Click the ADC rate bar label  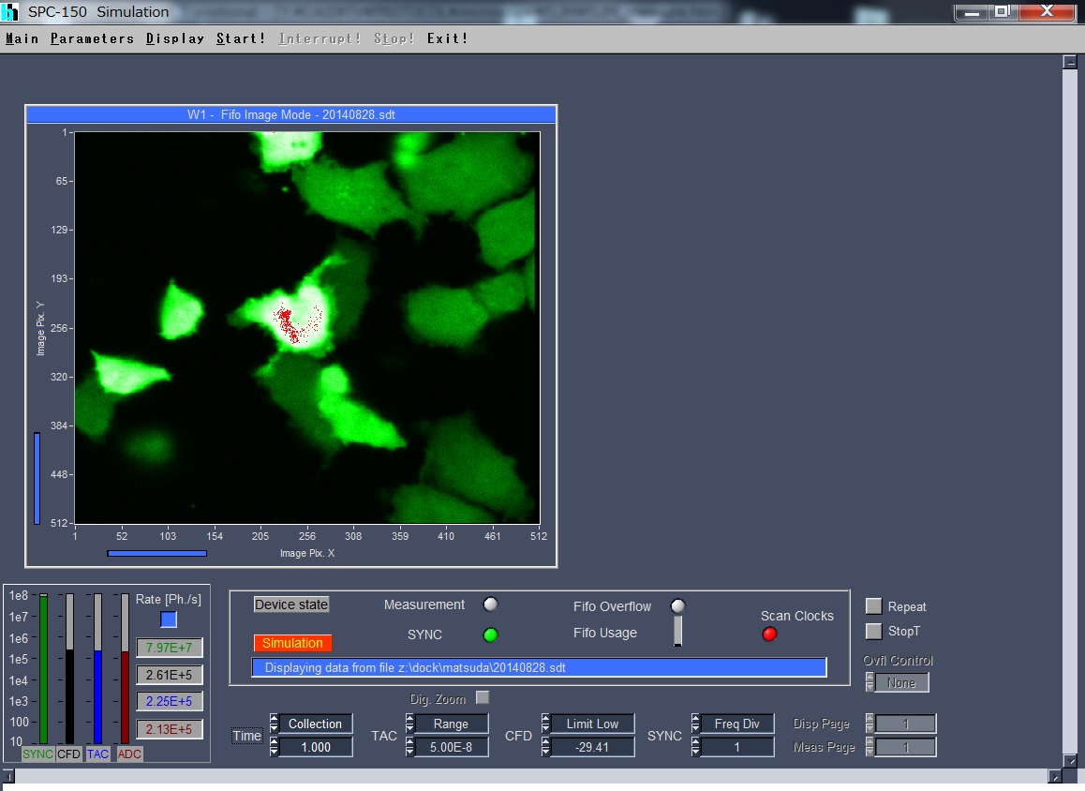pyautogui.click(x=129, y=754)
